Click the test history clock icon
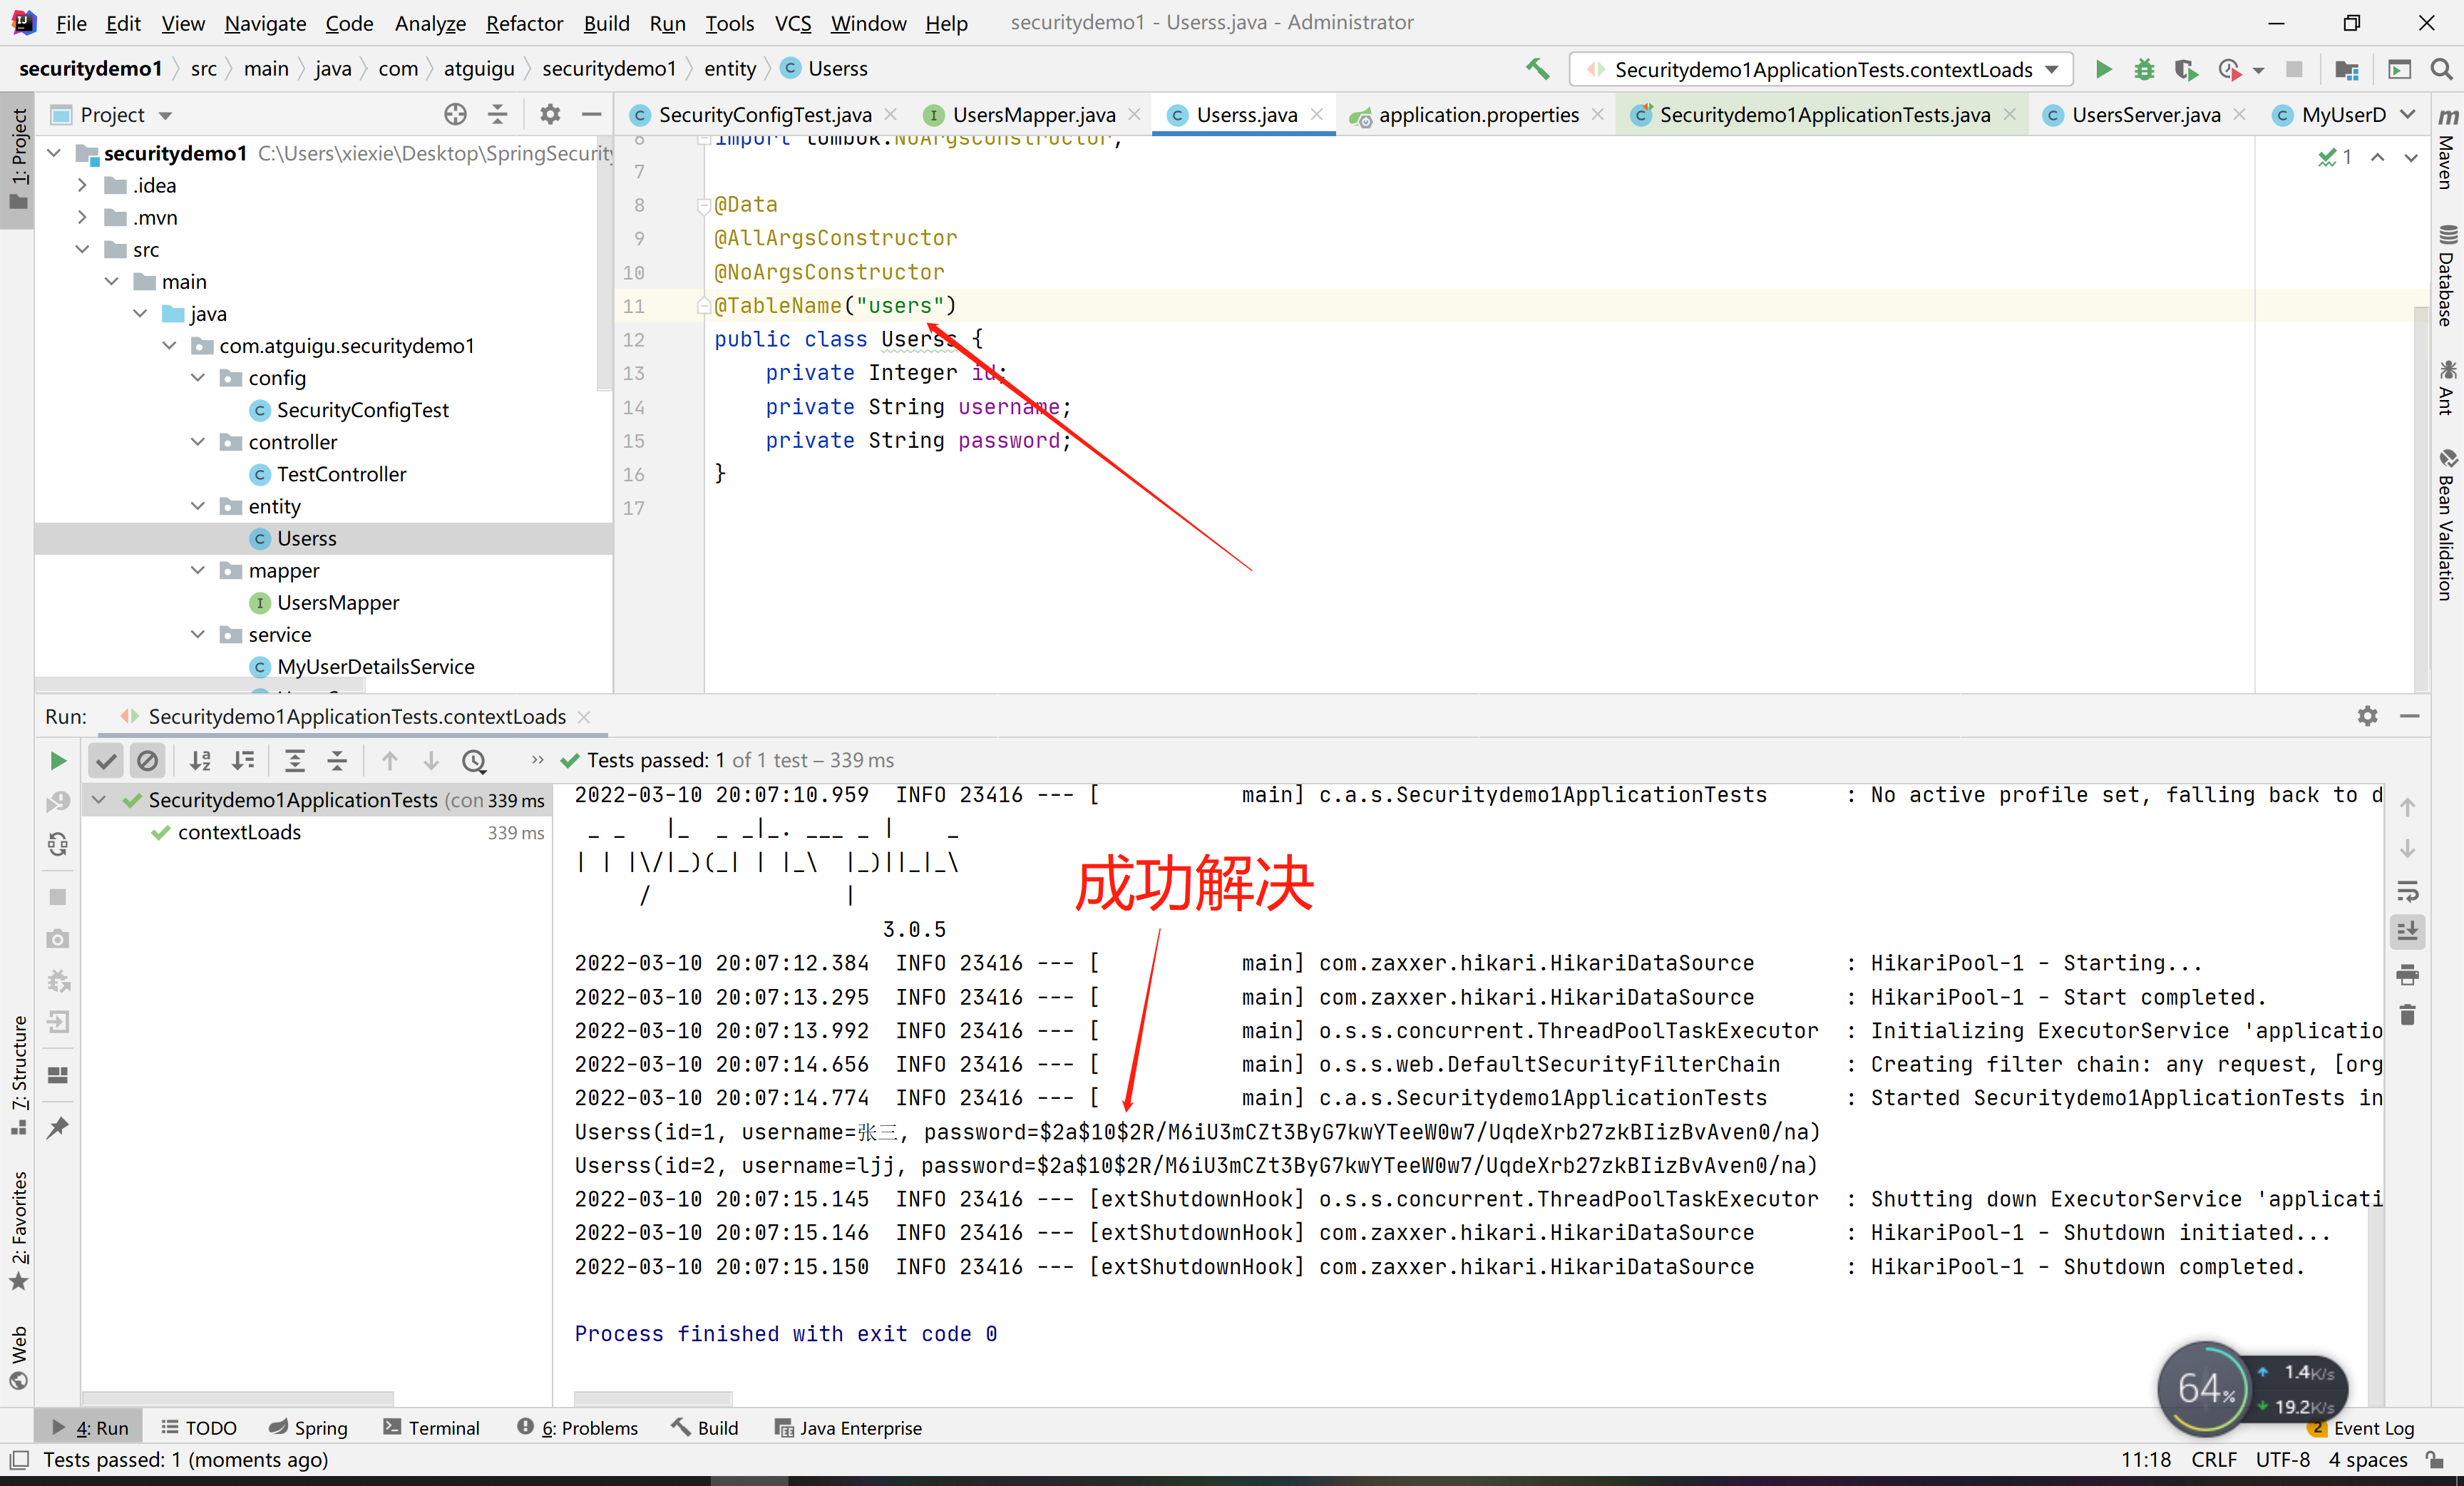 [474, 761]
